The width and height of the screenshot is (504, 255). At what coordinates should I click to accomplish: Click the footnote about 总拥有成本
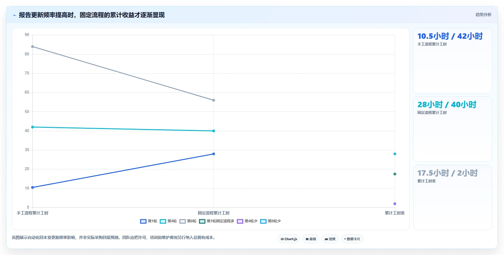click(114, 237)
